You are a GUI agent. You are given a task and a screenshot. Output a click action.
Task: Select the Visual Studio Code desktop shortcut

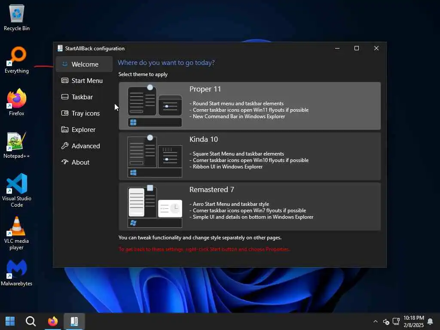click(x=17, y=190)
